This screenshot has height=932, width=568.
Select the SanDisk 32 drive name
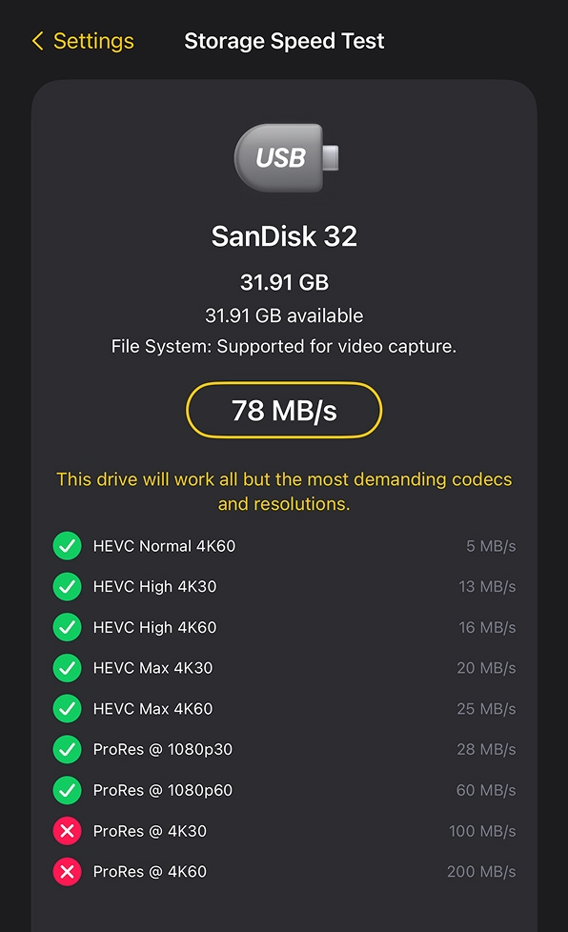pyautogui.click(x=284, y=236)
